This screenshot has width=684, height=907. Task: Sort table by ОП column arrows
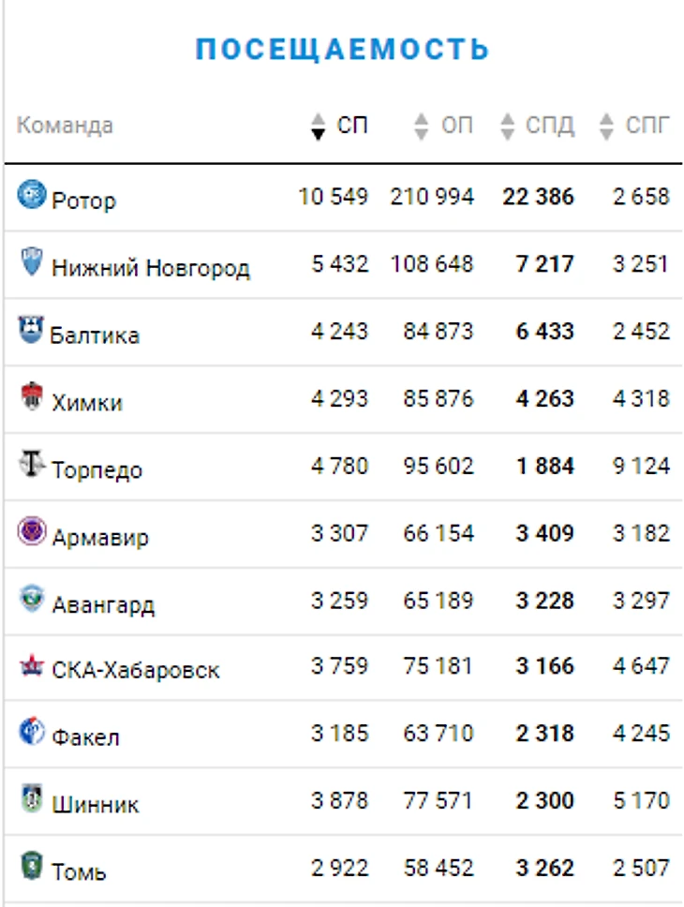point(422,126)
